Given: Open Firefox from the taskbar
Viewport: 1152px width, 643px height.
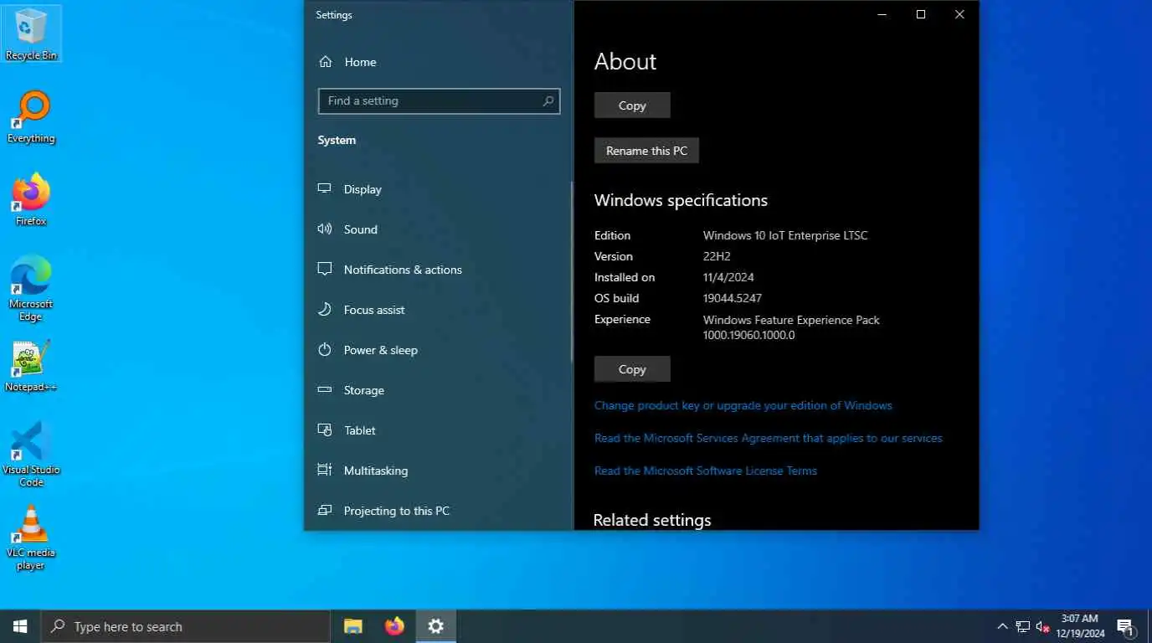Looking at the screenshot, I should 394,626.
